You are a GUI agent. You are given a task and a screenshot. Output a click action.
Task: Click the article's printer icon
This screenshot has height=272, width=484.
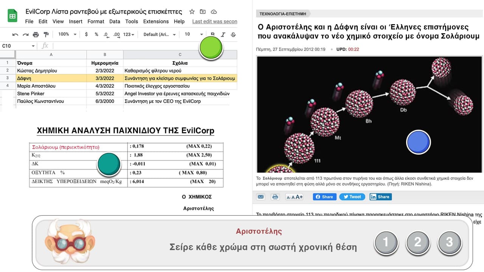(x=275, y=197)
